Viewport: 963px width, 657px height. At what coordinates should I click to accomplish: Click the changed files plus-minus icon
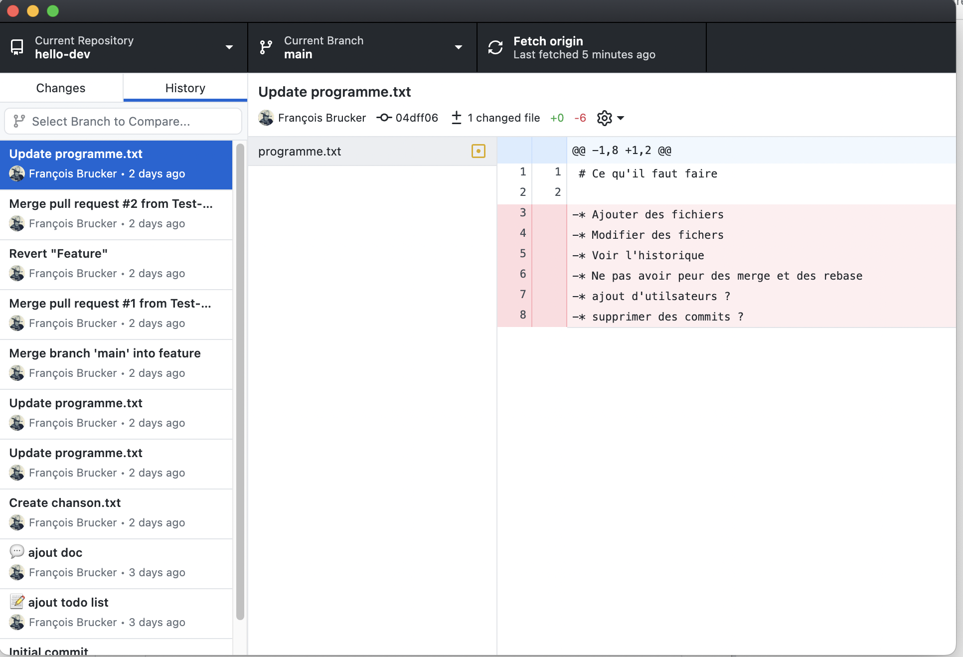(456, 118)
